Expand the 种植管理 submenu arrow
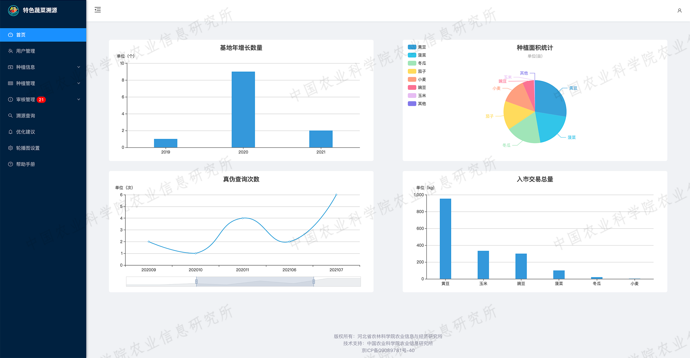This screenshot has height=358, width=690. pos(79,83)
